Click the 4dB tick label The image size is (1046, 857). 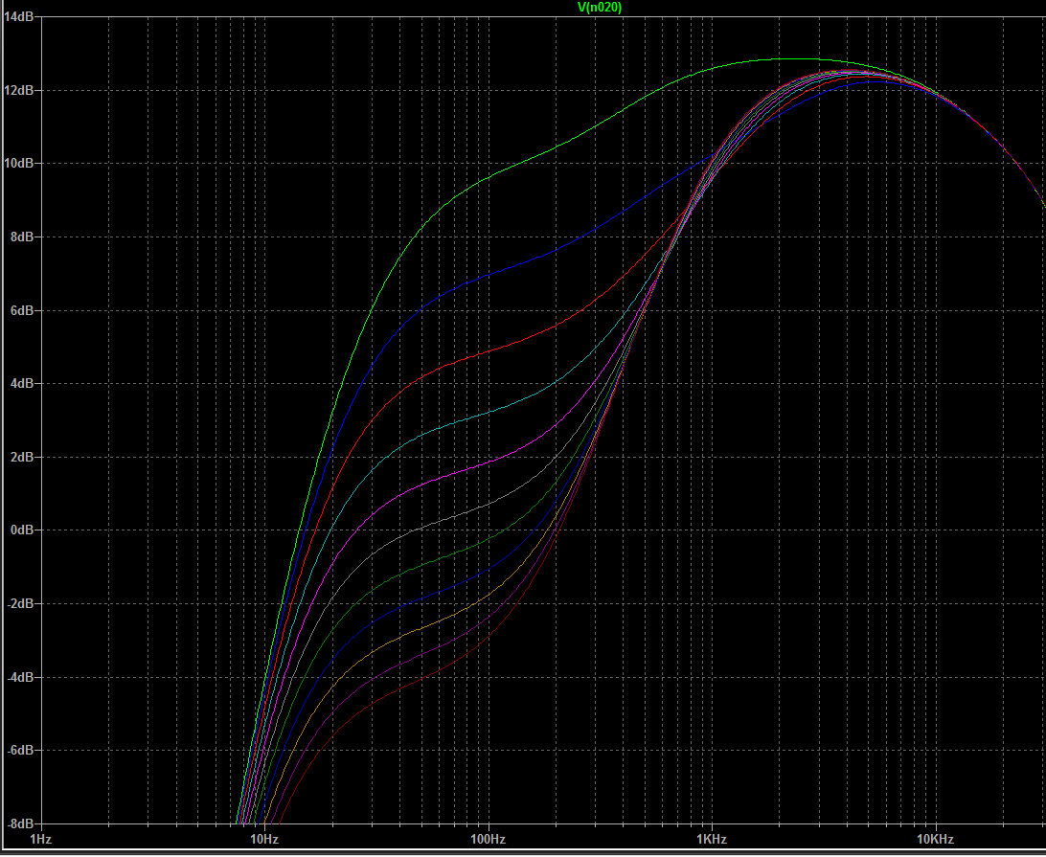(x=22, y=383)
